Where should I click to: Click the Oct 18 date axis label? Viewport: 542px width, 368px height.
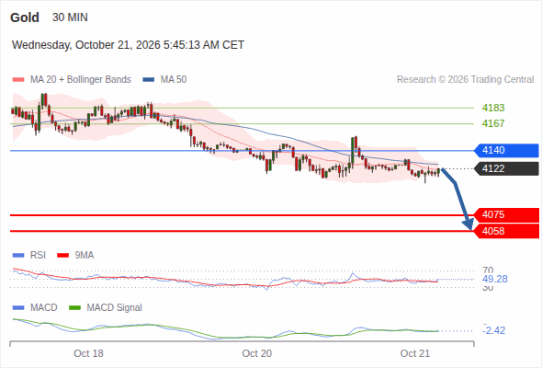coord(88,353)
